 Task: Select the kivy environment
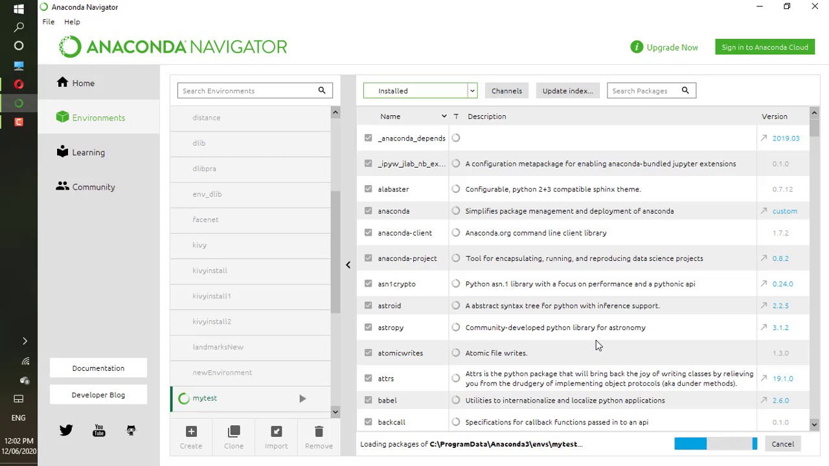coord(251,245)
